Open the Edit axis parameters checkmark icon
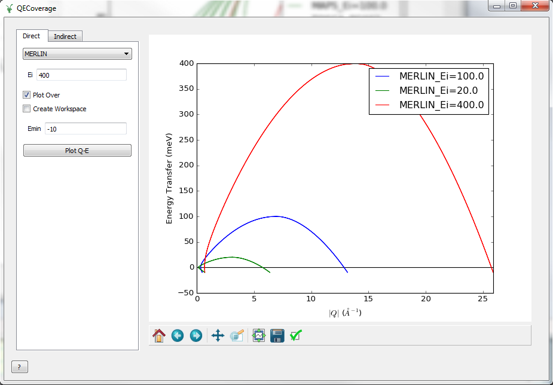Screen dimensions: 553x385 (295, 335)
